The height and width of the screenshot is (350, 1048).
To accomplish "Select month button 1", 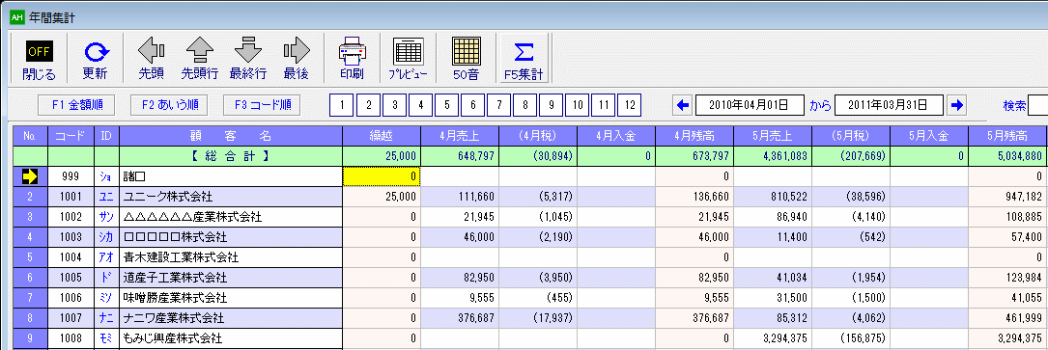I will [x=342, y=105].
